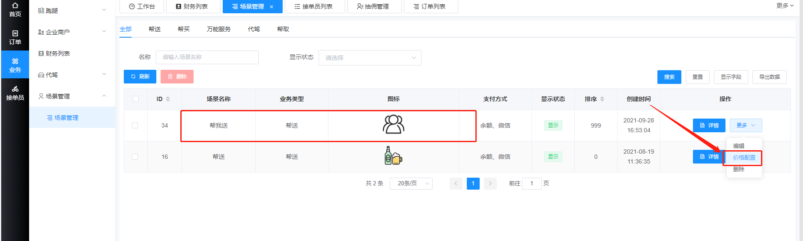Image resolution: width=803 pixels, height=241 pixels.
Task: Click the 999 sort value cell
Action: (x=596, y=125)
